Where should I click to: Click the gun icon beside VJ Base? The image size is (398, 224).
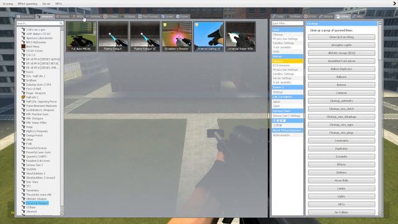[24, 207]
